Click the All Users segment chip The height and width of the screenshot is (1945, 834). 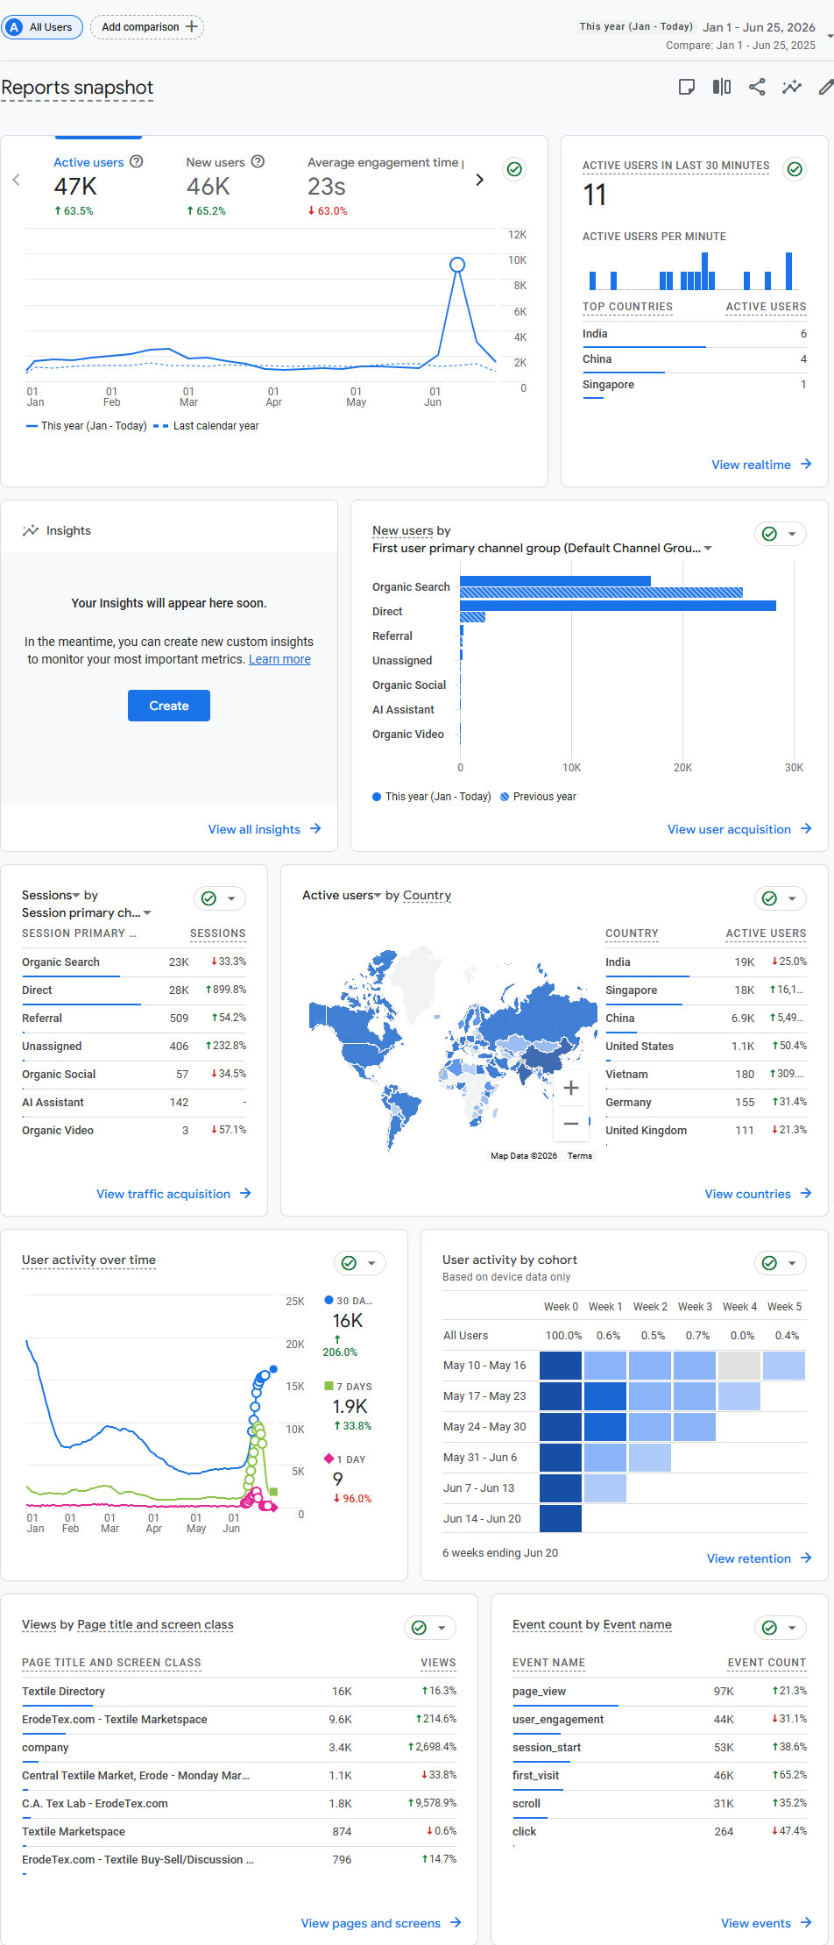point(43,27)
